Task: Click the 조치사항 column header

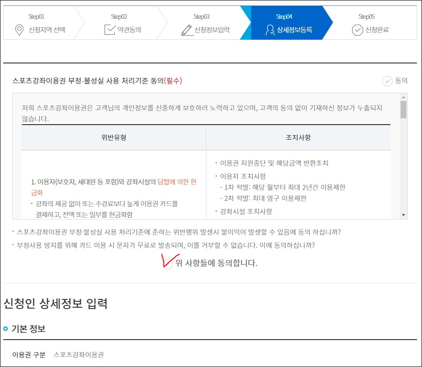Action: click(298, 137)
